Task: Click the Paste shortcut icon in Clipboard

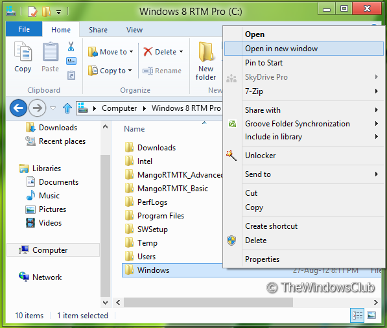Action: [x=71, y=75]
